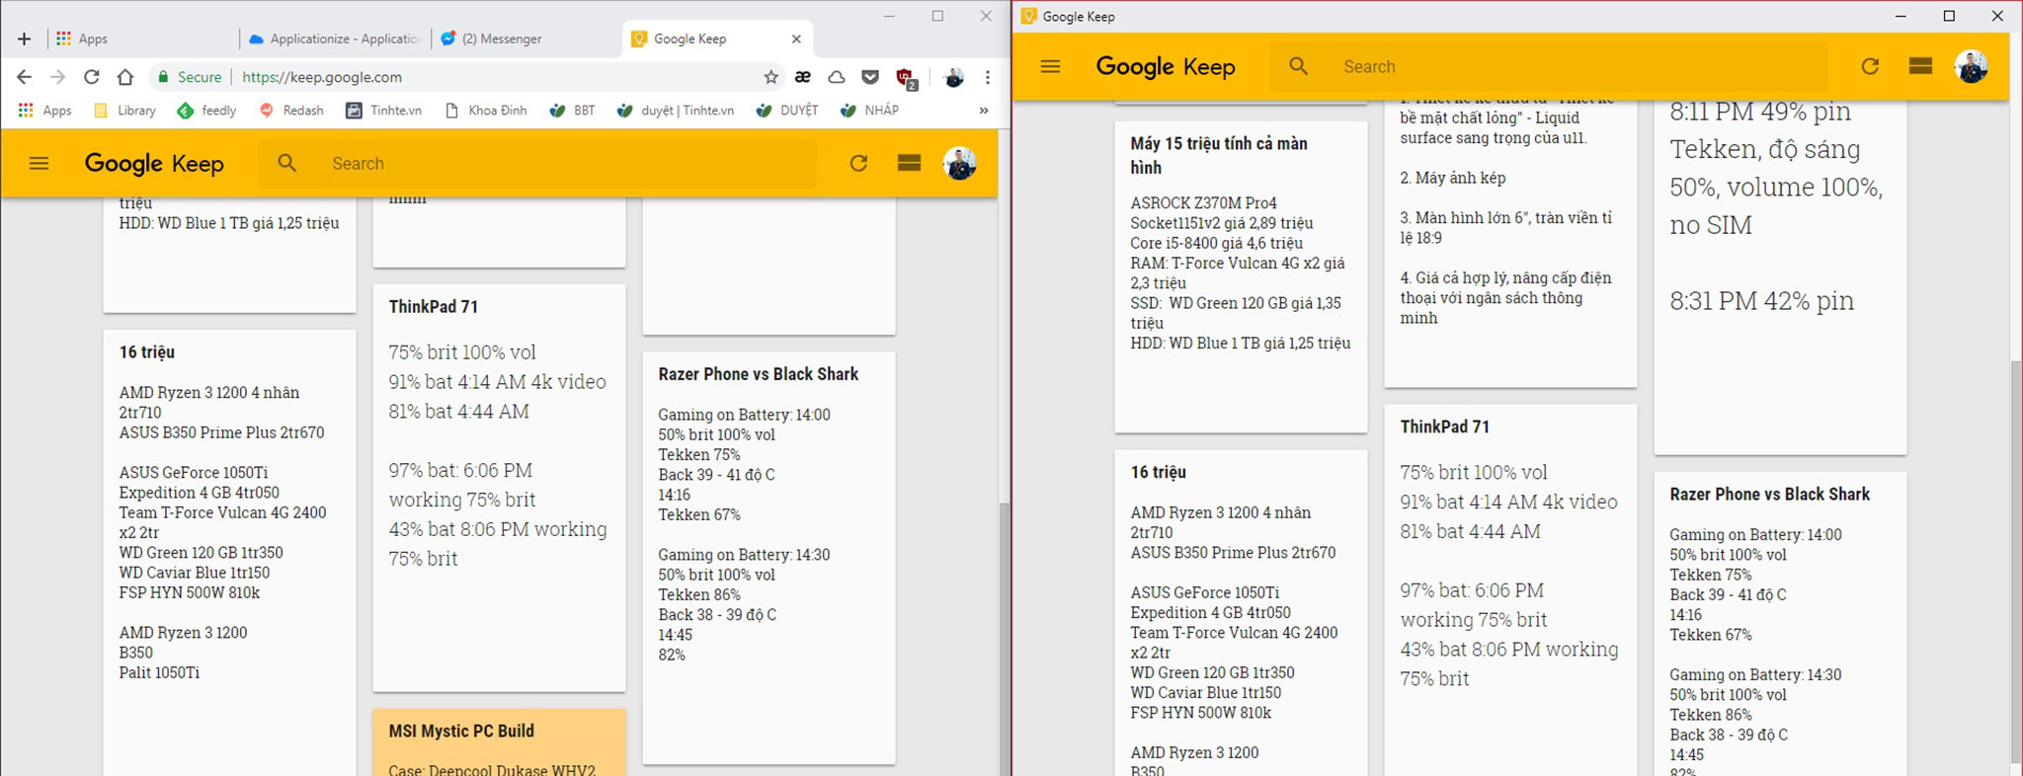Image resolution: width=2023 pixels, height=776 pixels.
Task: Open Máy 15 triệu note in Keep app
Action: coord(1241,276)
